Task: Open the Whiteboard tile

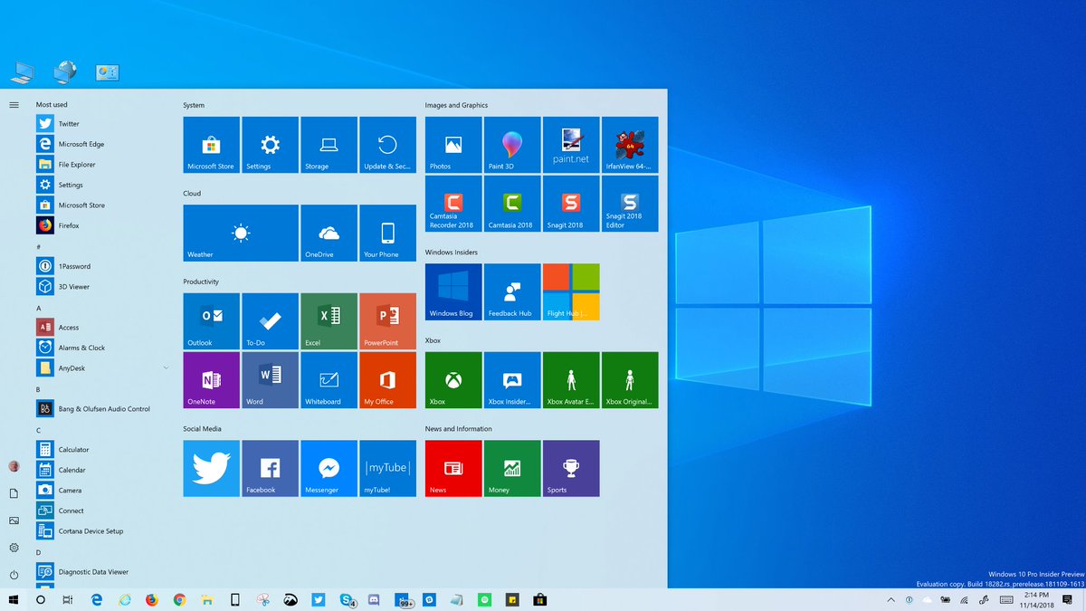Action: point(329,380)
